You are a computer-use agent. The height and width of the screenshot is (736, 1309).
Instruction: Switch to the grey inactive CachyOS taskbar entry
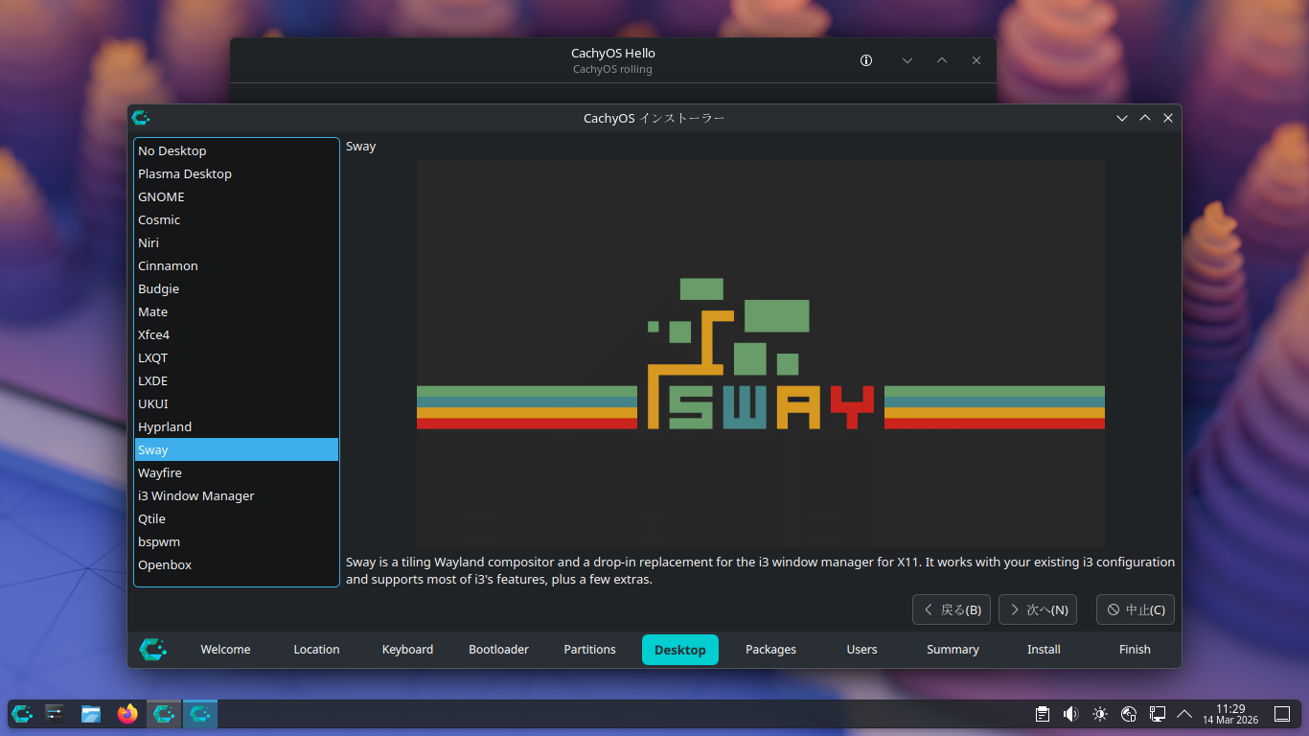tap(164, 714)
